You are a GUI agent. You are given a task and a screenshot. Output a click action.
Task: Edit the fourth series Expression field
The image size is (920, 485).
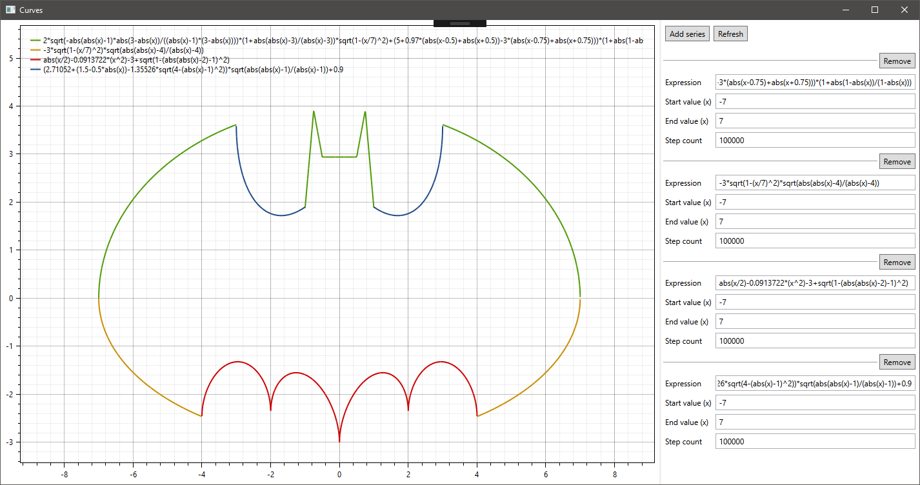pyautogui.click(x=815, y=384)
